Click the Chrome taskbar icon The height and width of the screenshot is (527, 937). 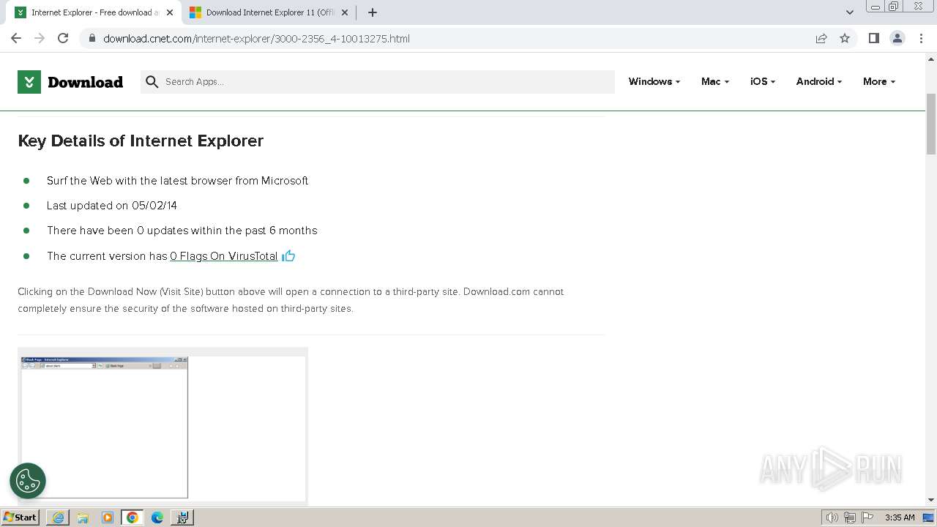(x=132, y=517)
